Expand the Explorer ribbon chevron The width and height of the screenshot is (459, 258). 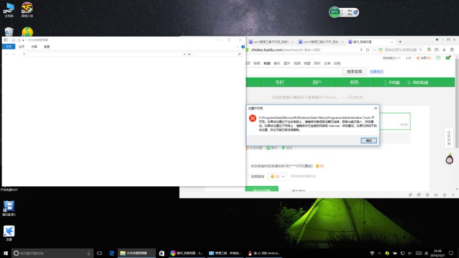[239, 46]
